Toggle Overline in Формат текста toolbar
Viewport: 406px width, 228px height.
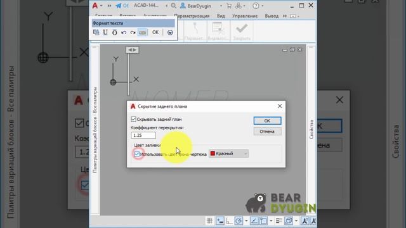tap(114, 32)
